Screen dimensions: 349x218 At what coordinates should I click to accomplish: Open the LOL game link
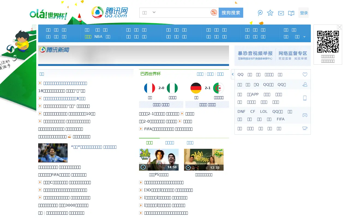[264, 111]
